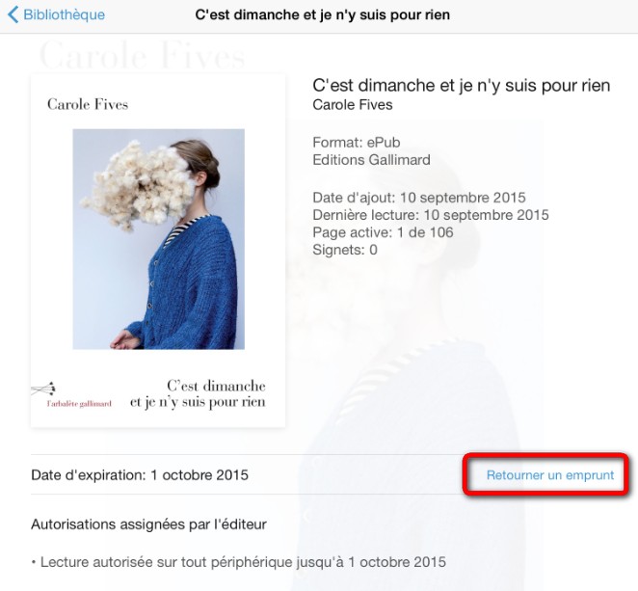Tap the navigation bar book title
The height and width of the screenshot is (591, 638).
click(x=322, y=14)
